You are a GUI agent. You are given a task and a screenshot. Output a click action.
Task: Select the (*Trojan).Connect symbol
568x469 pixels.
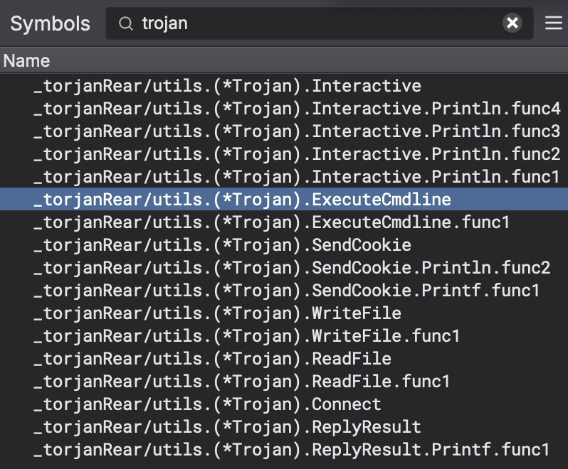[x=207, y=404]
